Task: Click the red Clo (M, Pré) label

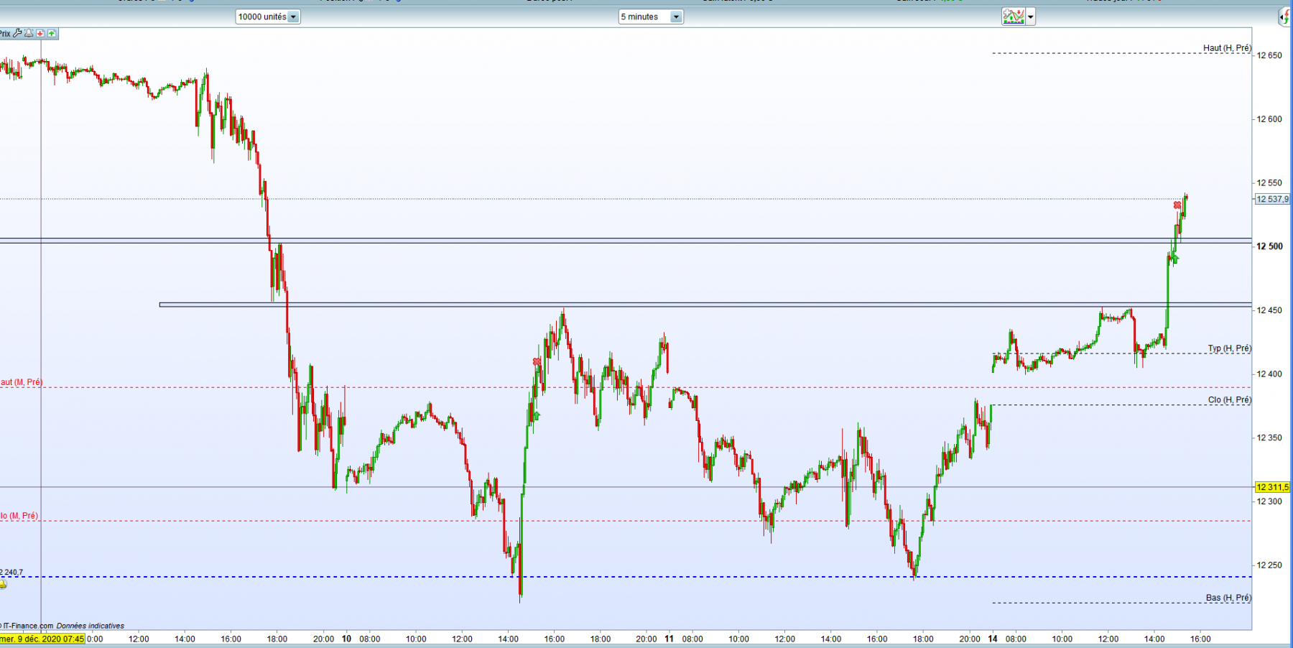Action: pos(19,516)
